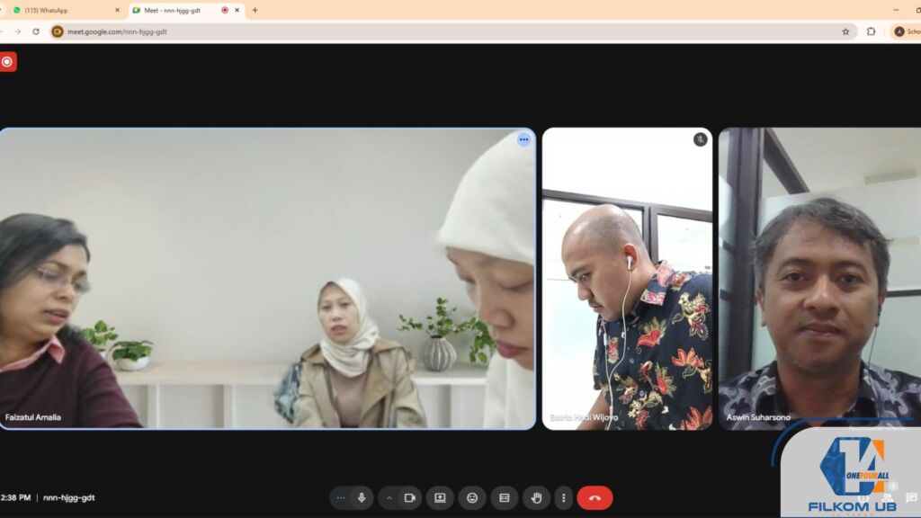Expand the camera options chevron
Screen dimensions: 921x518
pyautogui.click(x=389, y=497)
